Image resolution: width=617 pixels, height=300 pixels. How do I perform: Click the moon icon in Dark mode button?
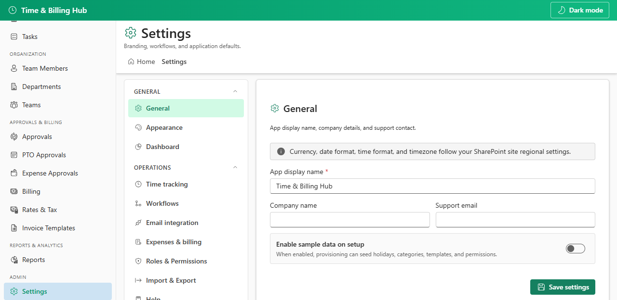[561, 10]
